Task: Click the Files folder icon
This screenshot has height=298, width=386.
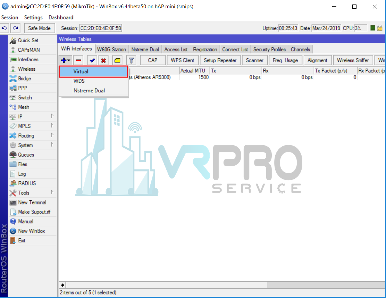Action: [13, 164]
